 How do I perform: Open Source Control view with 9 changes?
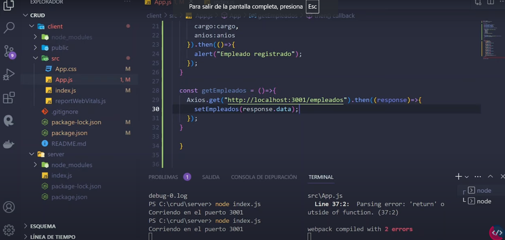pos(9,51)
